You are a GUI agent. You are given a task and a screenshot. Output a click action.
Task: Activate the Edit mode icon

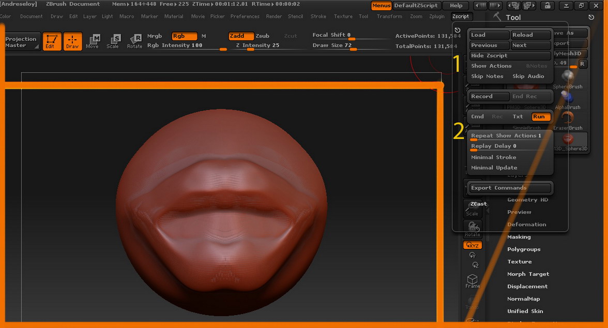pos(52,41)
